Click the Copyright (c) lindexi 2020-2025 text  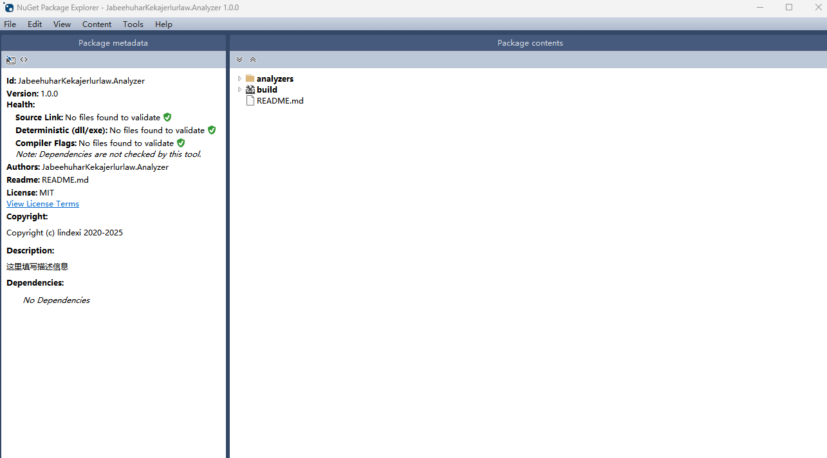click(x=64, y=233)
